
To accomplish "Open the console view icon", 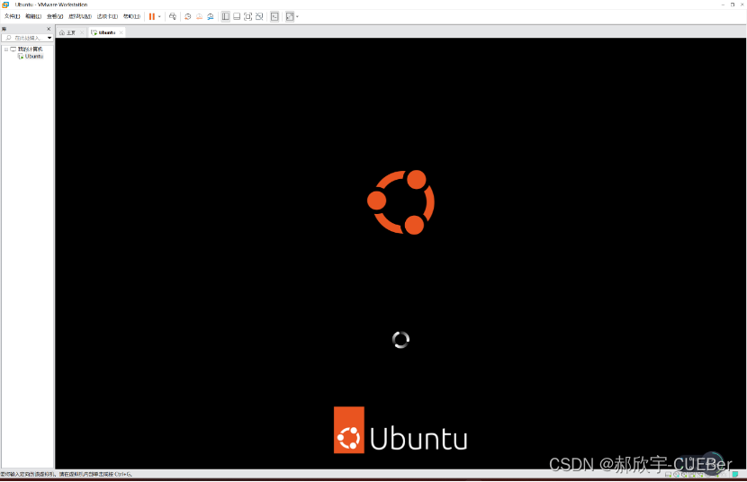I will click(x=274, y=17).
